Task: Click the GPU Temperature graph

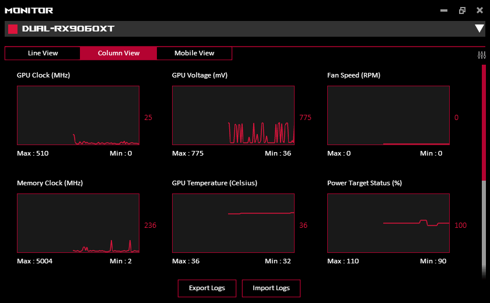Action: coord(233,223)
